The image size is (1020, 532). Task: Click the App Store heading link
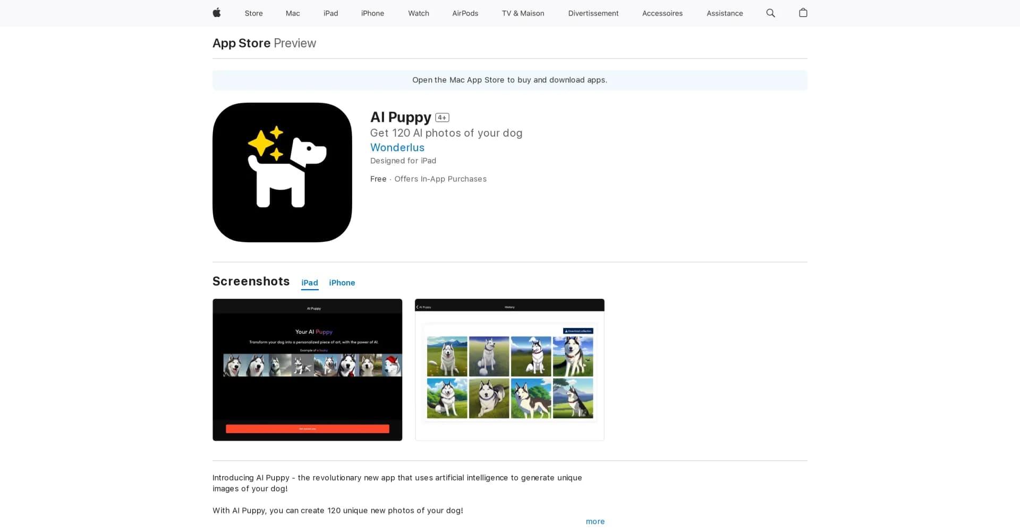[241, 43]
